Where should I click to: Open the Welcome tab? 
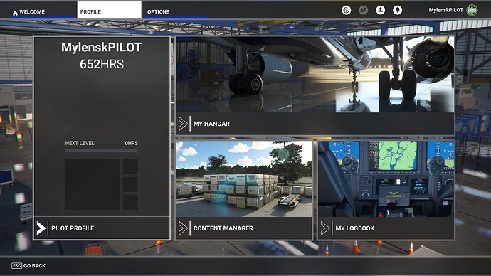[42, 12]
